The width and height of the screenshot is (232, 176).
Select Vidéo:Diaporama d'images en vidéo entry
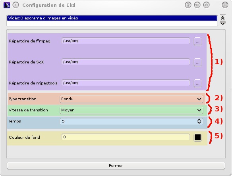point(112,18)
